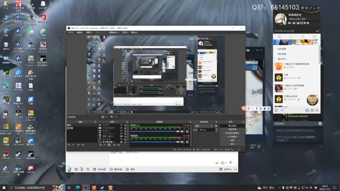
Task: Open Sogou IME toolbox grid icon
Action: [x=269, y=108]
